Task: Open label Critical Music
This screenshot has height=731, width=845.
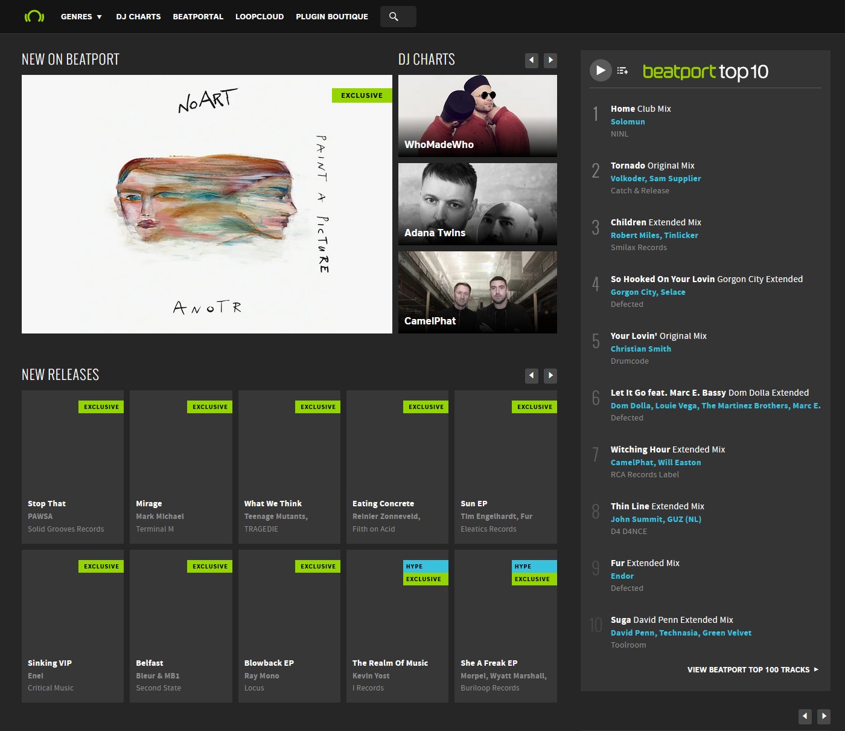Action: 51,688
